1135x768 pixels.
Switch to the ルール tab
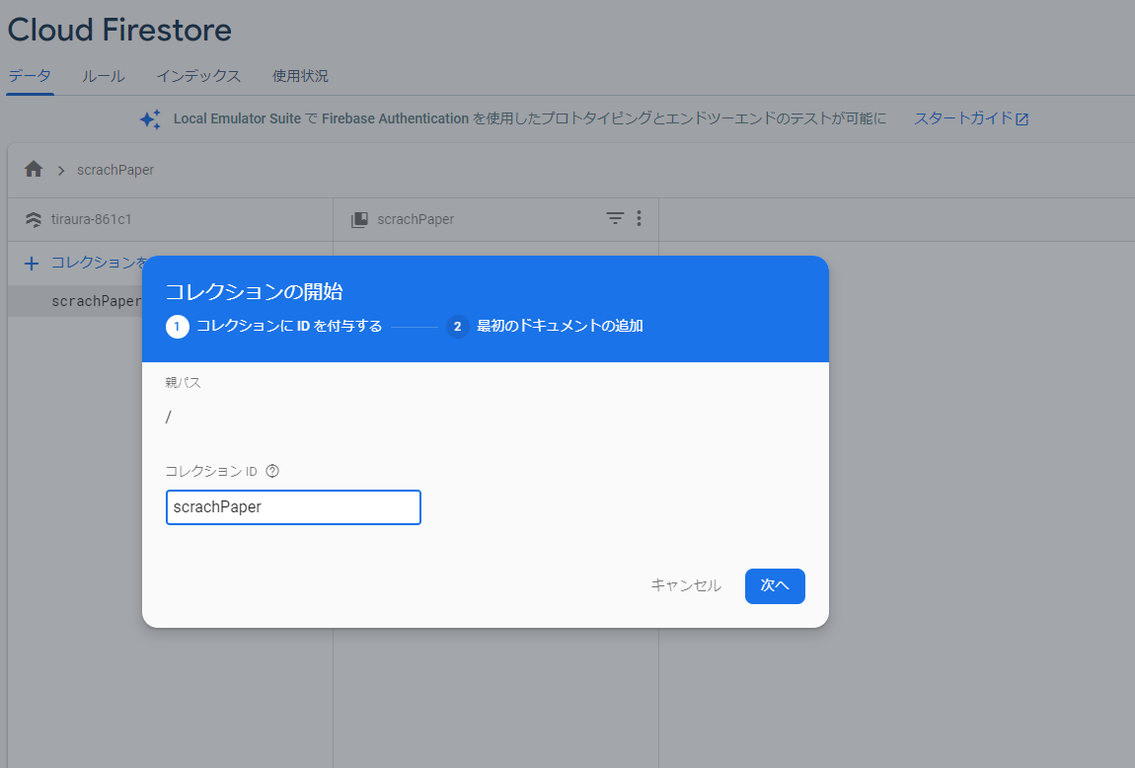103,75
